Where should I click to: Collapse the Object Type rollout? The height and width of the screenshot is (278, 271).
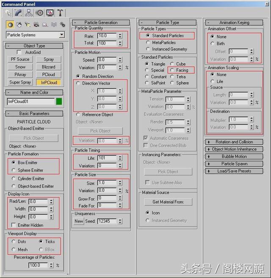pos(34,46)
